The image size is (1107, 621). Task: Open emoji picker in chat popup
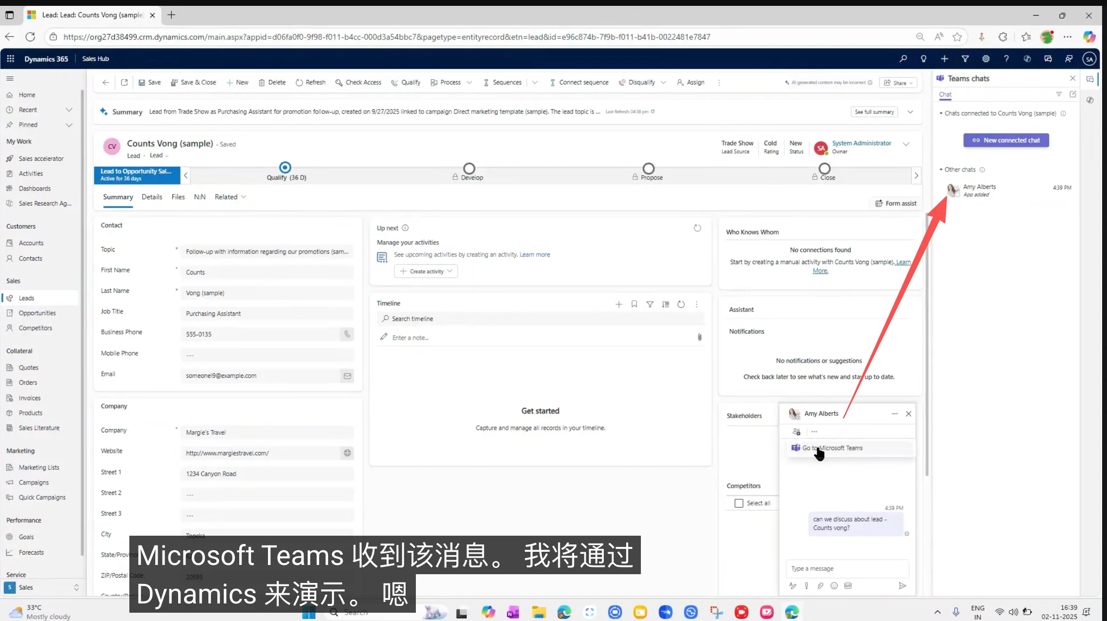click(x=834, y=586)
